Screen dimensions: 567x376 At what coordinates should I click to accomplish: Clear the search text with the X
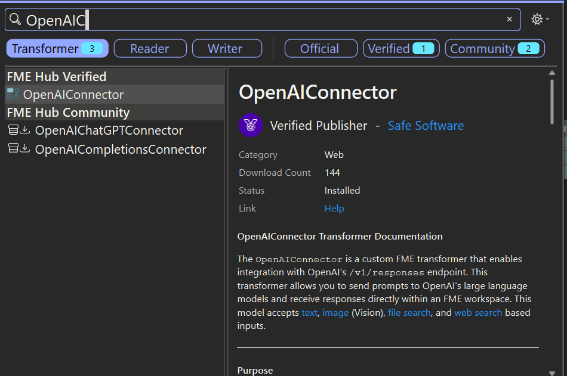[509, 19]
